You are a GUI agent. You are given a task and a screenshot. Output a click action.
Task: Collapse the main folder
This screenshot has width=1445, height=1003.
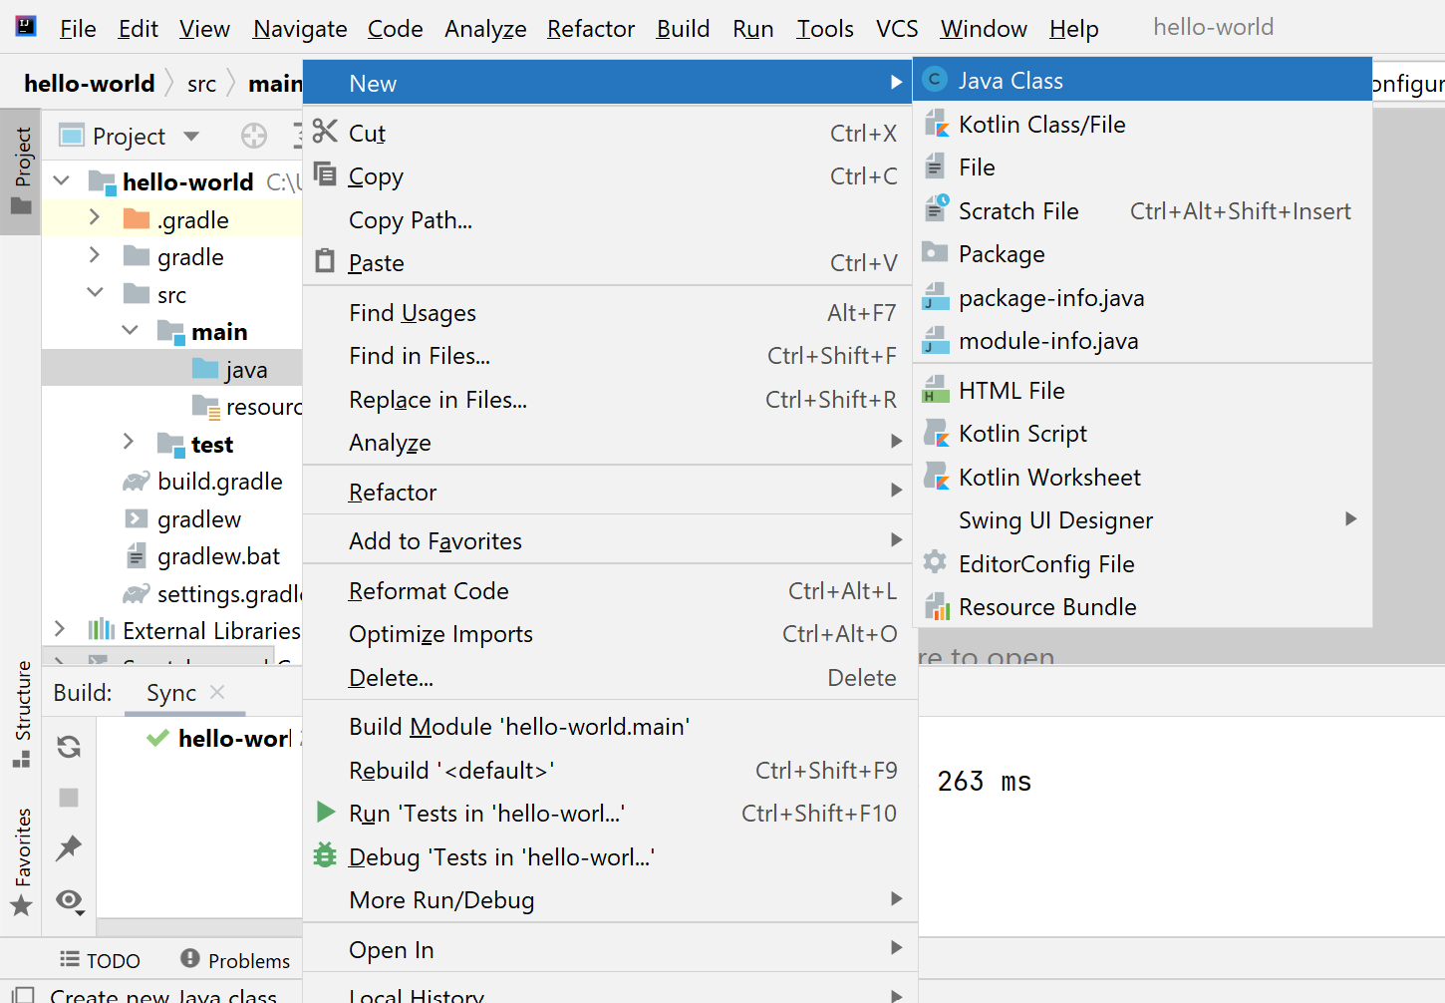tap(131, 329)
